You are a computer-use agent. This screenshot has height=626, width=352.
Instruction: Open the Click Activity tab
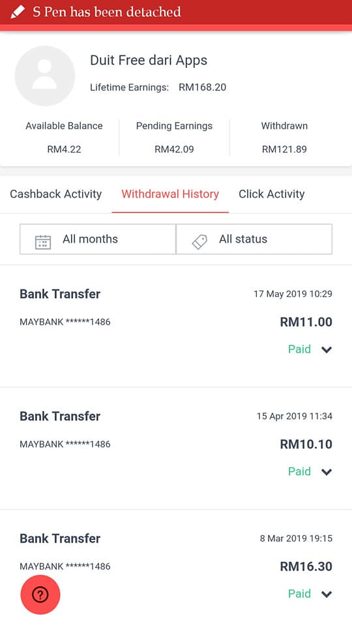tap(272, 194)
